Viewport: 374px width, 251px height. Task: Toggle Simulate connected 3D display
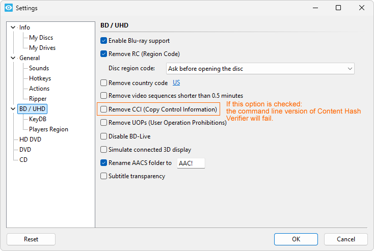[x=104, y=150]
